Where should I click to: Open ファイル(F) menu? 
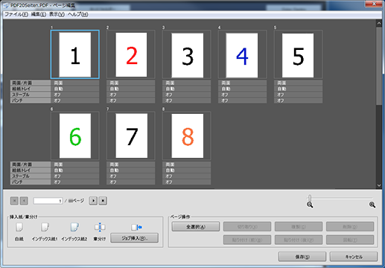[x=16, y=14]
